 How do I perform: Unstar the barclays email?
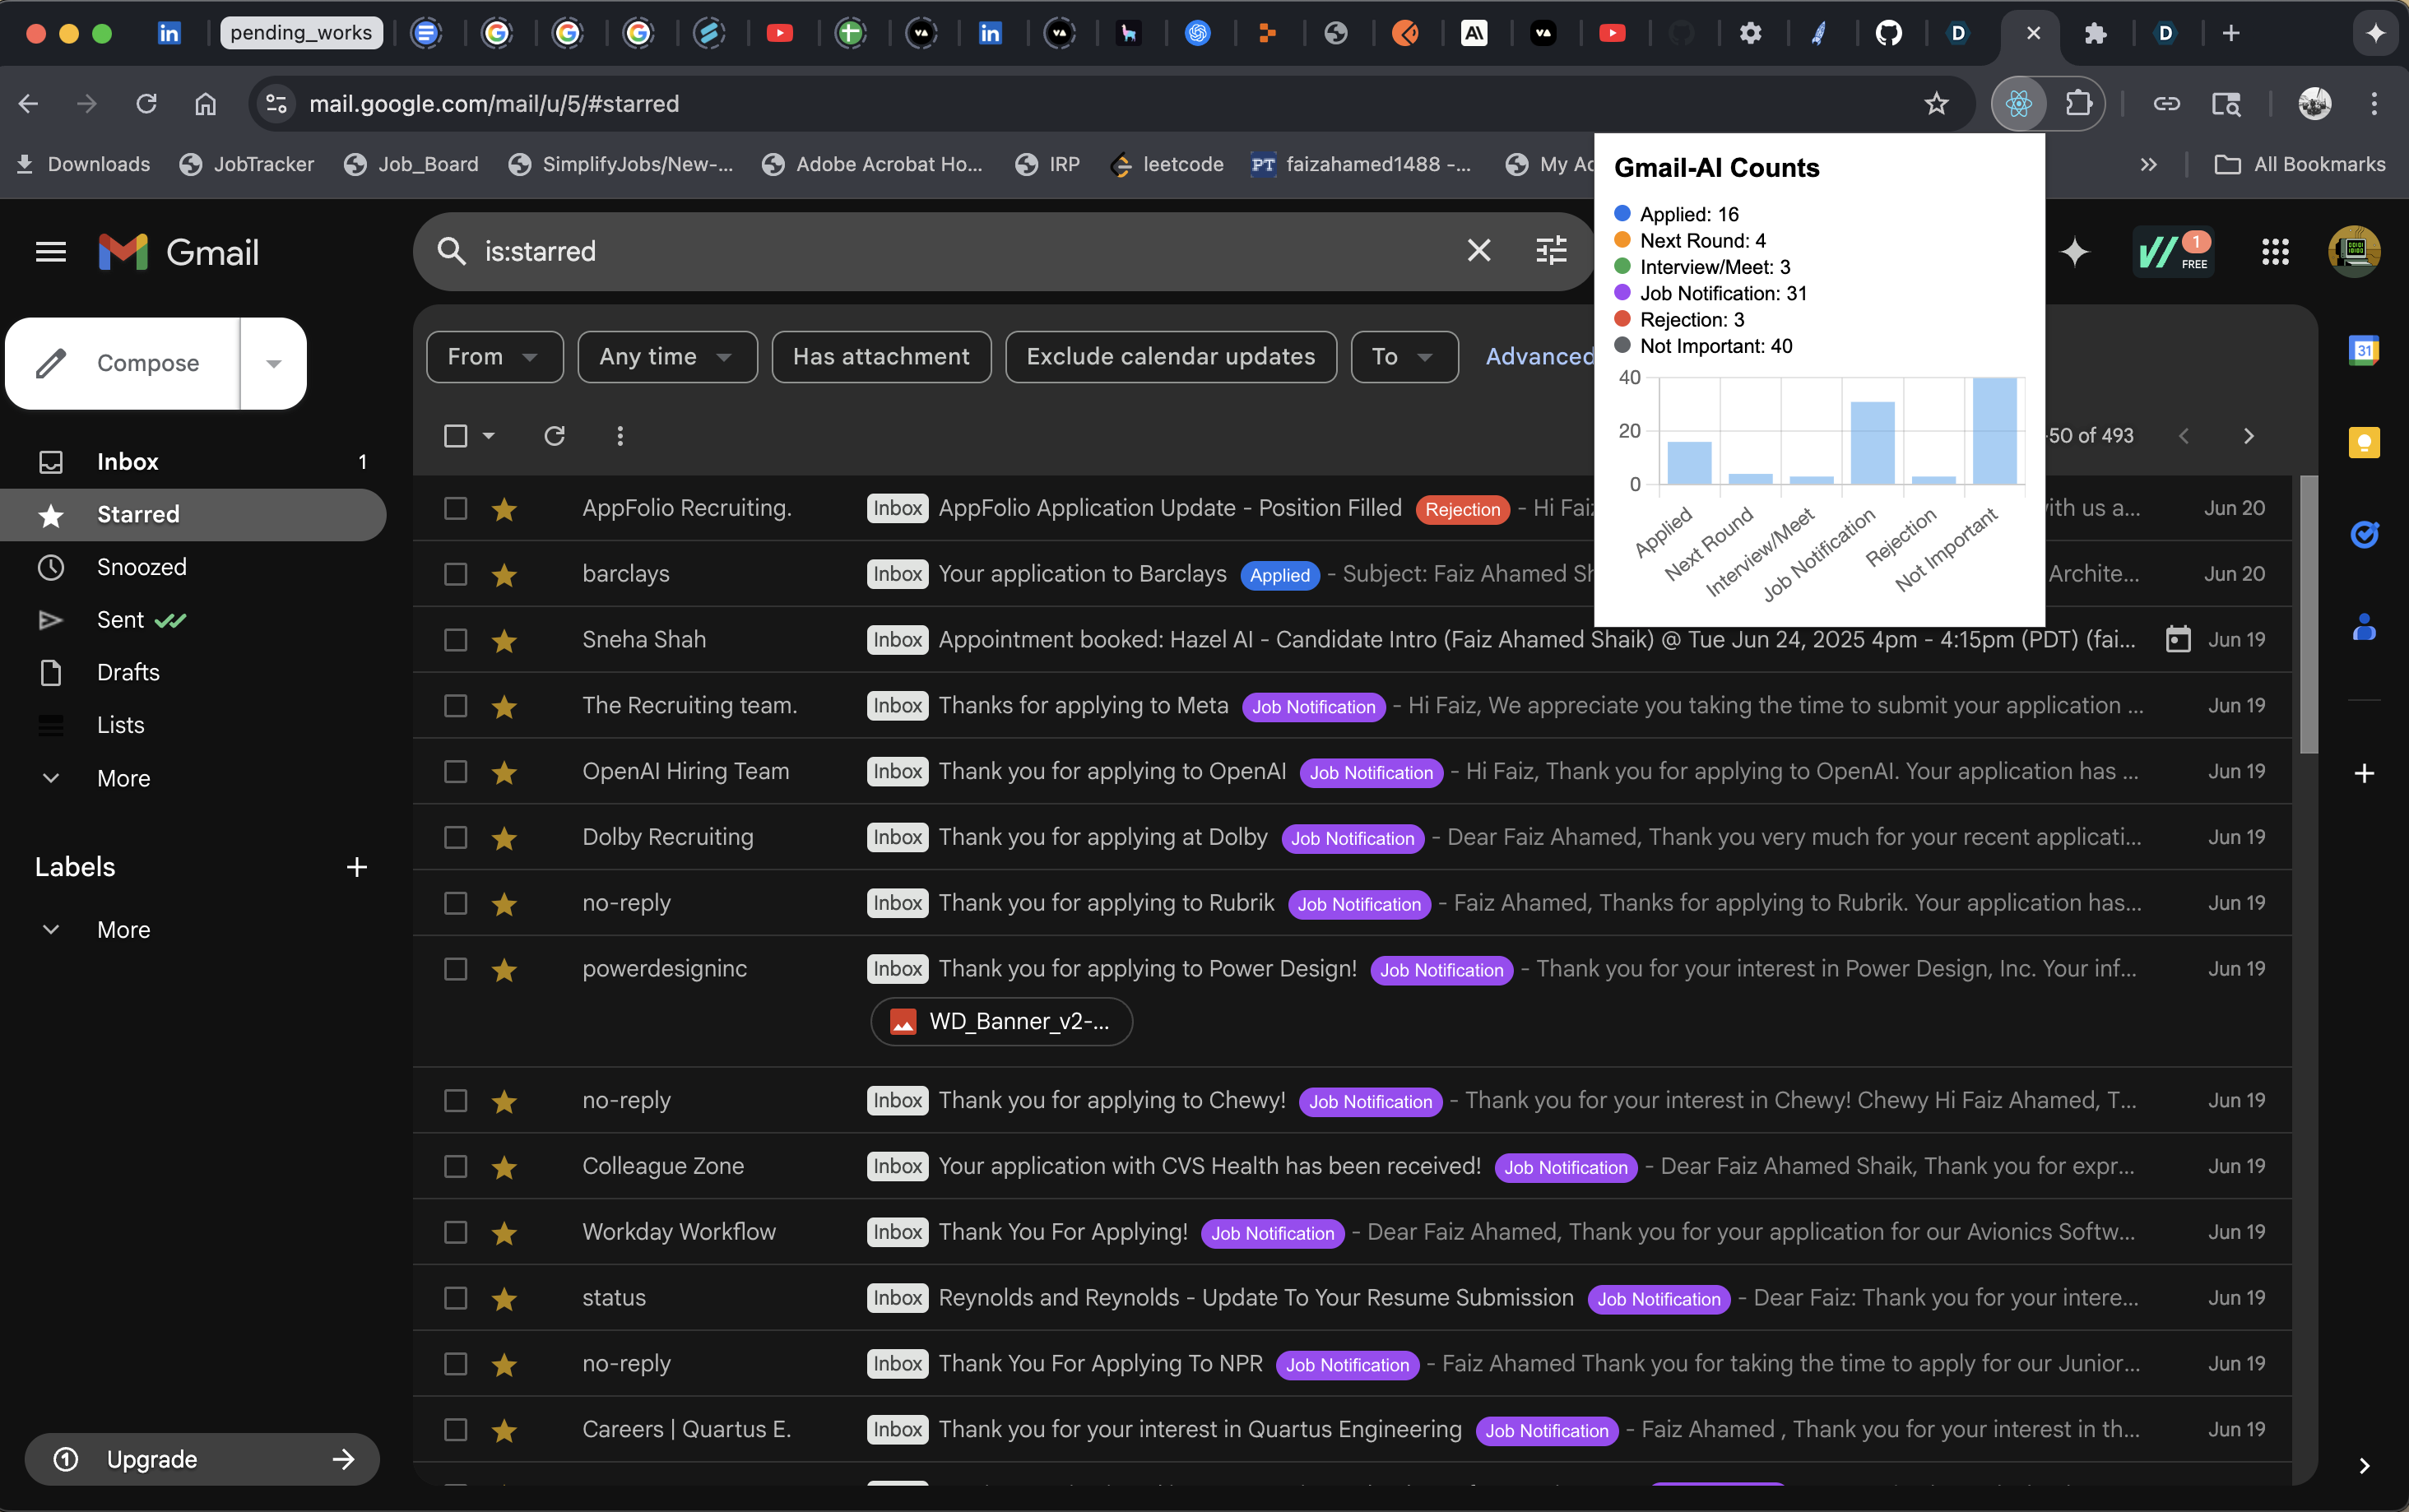(504, 575)
